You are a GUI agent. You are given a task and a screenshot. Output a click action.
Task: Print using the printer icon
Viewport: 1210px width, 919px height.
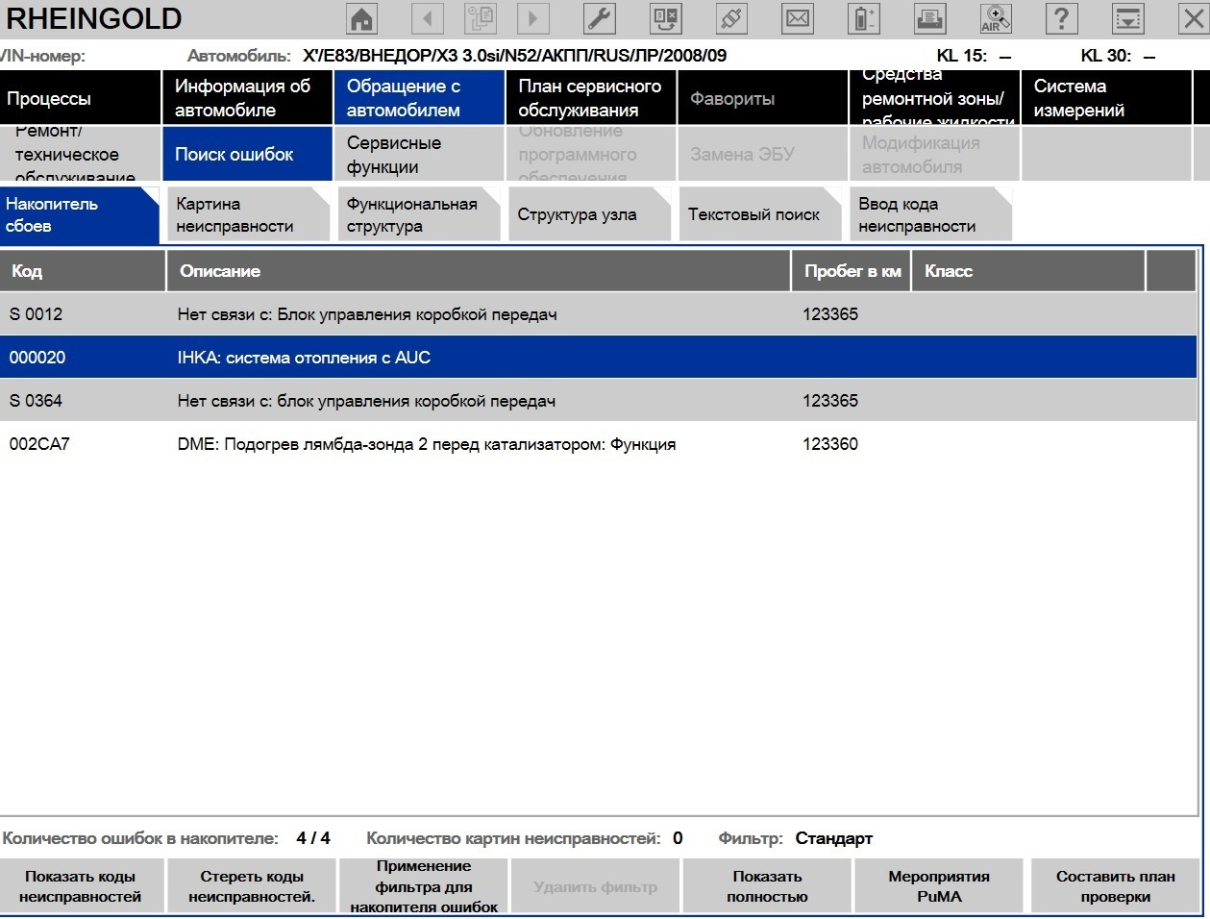(929, 18)
